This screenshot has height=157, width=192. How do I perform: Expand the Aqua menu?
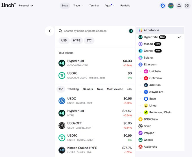click(x=110, y=6)
